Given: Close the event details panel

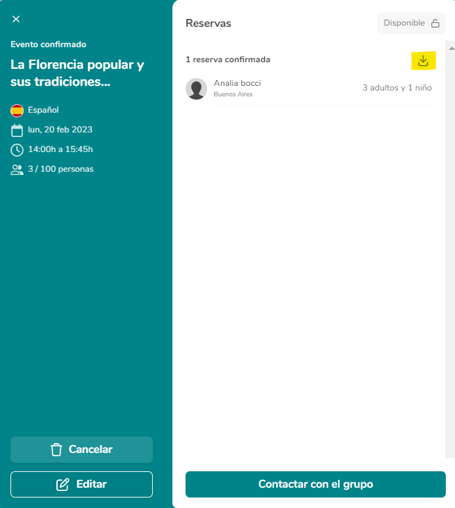Looking at the screenshot, I should 16,19.
